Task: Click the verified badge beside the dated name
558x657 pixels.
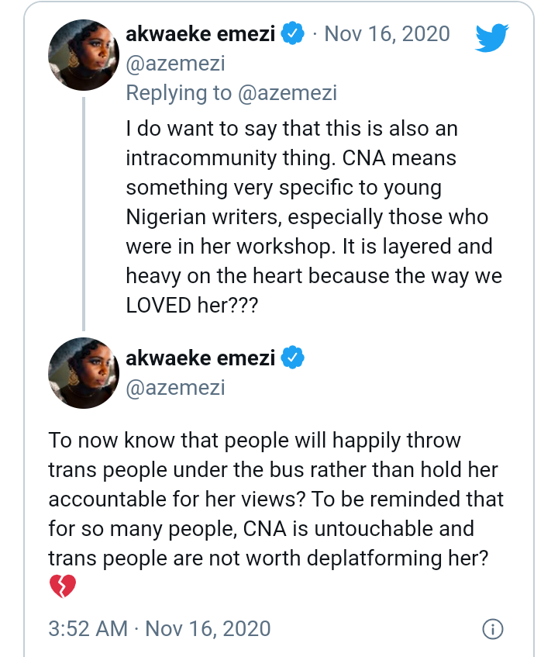Action: coord(293,33)
